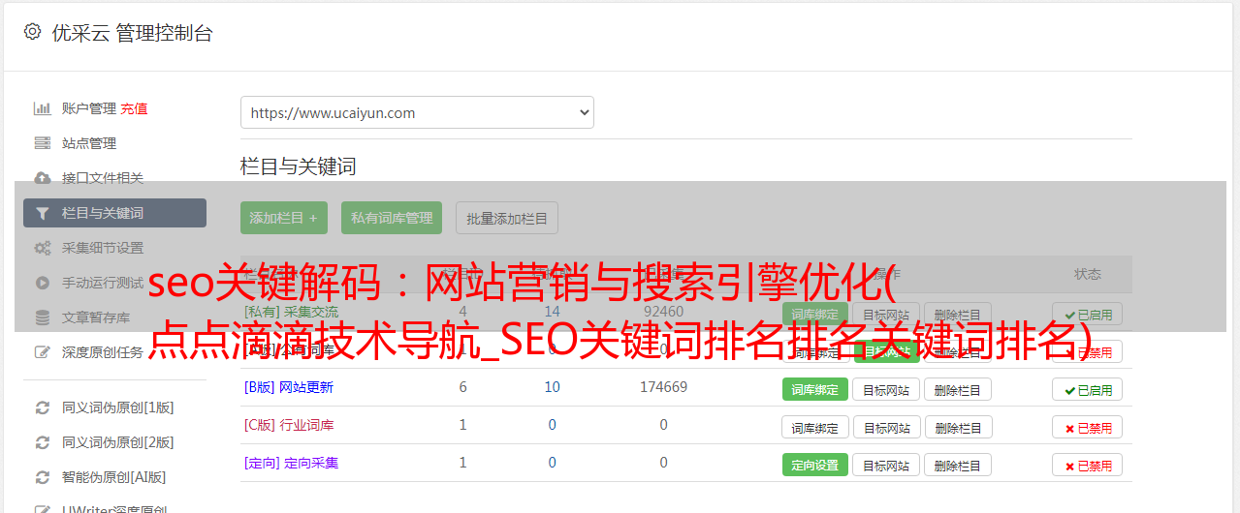
Task: Click the gear icon beside 优采云 管理控制台
Action: click(32, 32)
